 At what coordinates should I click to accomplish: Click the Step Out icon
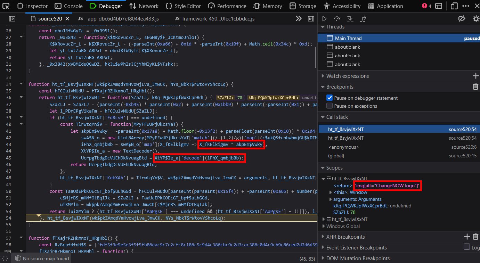[363, 19]
